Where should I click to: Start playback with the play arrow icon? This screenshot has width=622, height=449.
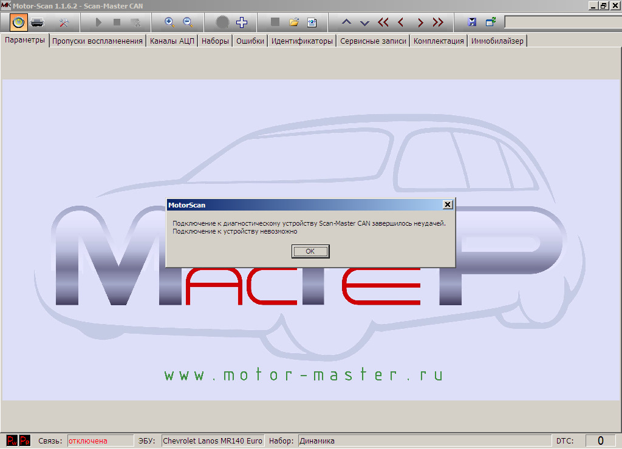(98, 22)
